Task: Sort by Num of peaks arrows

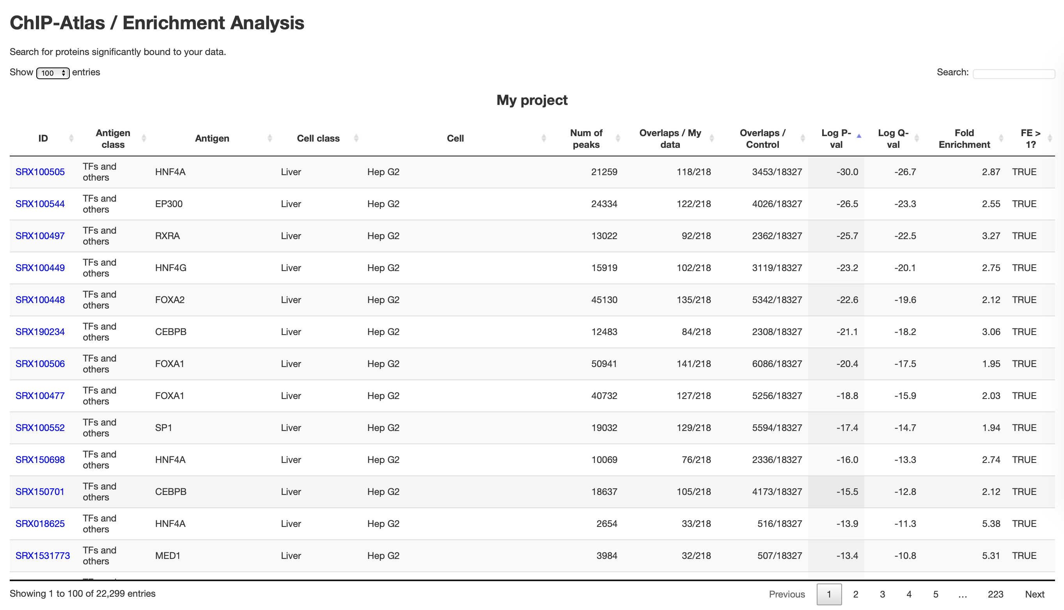Action: tap(617, 138)
